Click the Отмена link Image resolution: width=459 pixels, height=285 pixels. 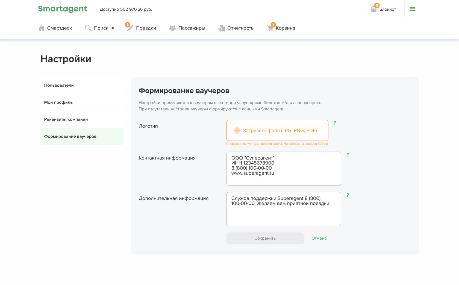click(x=319, y=238)
